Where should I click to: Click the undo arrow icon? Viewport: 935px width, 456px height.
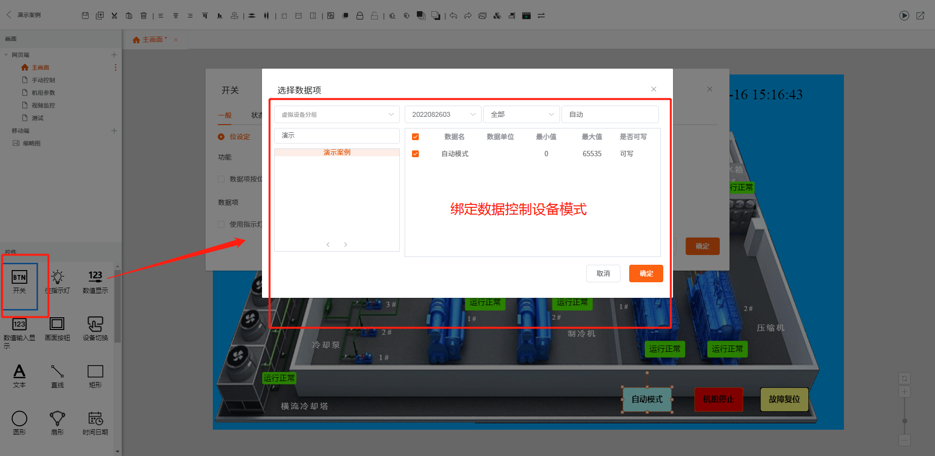(453, 16)
